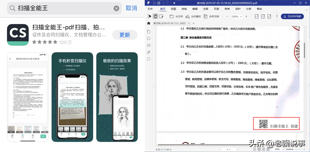Viewport: 310px width, 152px height.
Task: Open the quick access dropdown in title bar
Action: pos(174,3)
